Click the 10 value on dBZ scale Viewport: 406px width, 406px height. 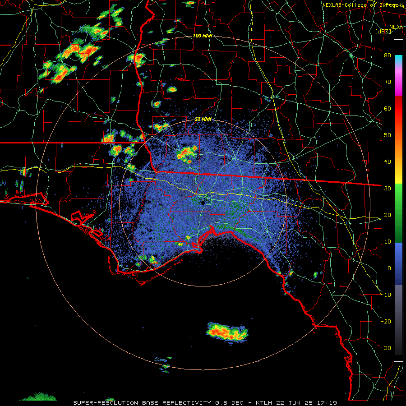pyautogui.click(x=388, y=242)
